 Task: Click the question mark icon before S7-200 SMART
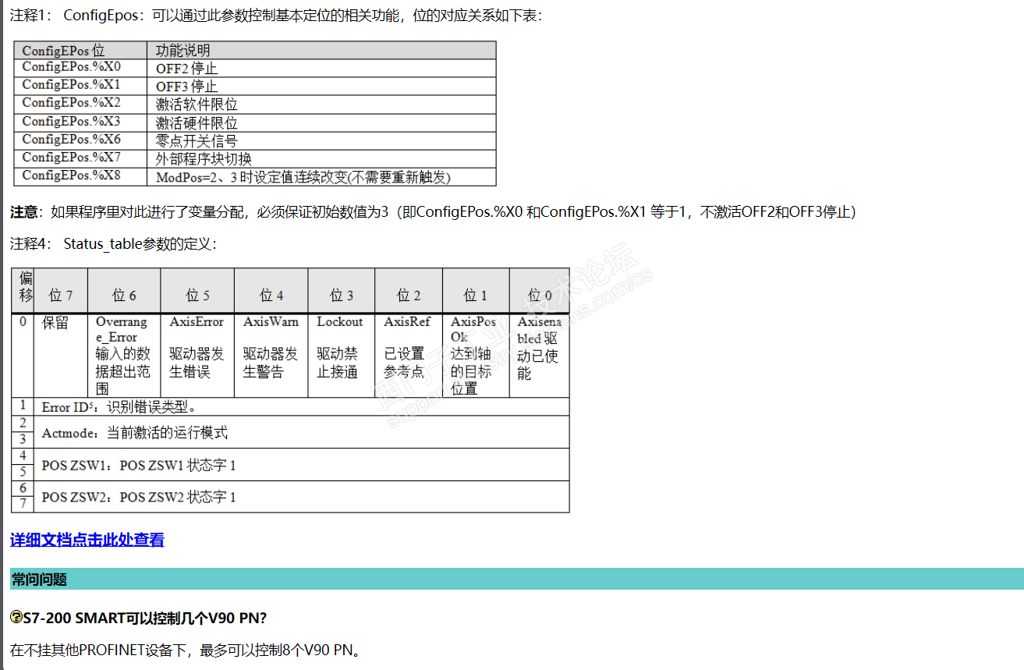click(x=16, y=618)
